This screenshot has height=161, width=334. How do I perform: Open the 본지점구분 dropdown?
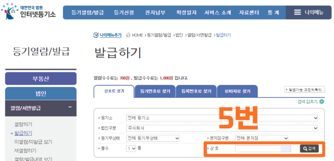pyautogui.click(x=262, y=138)
